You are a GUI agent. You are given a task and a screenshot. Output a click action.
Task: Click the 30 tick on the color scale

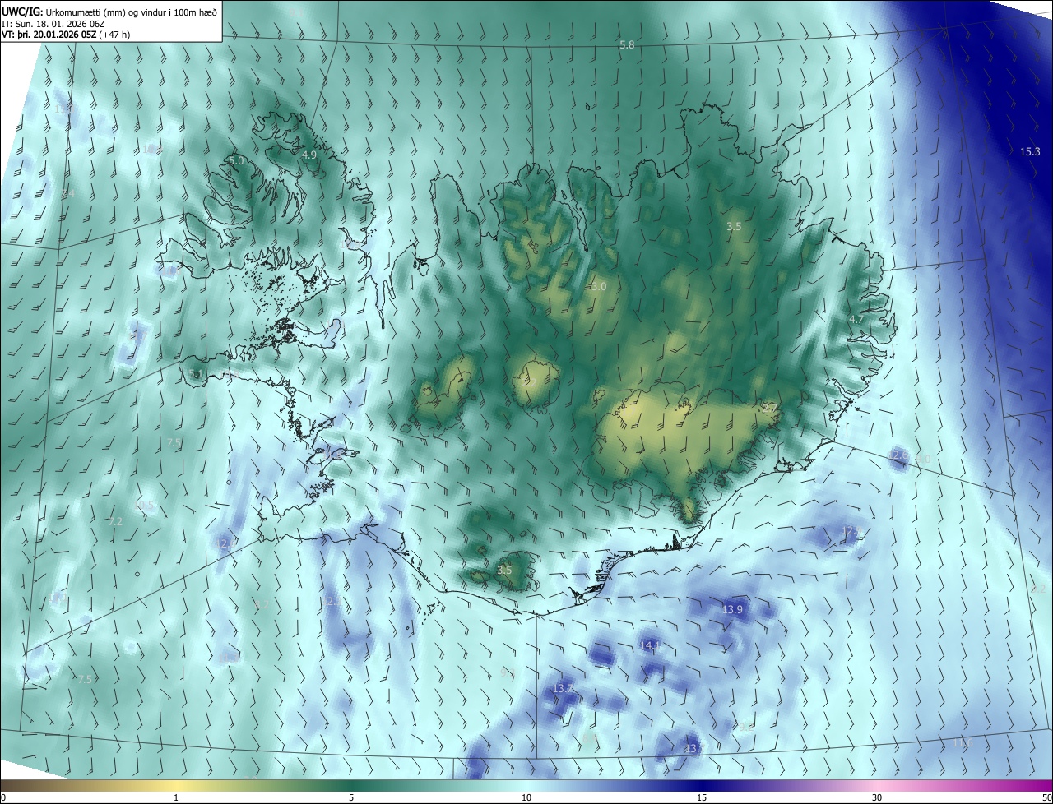pos(877,797)
